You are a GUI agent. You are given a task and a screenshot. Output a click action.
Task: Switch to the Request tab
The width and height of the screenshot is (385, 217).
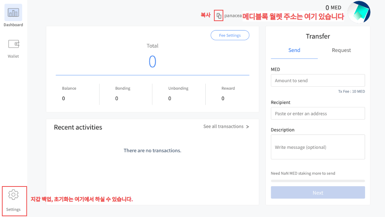point(341,50)
